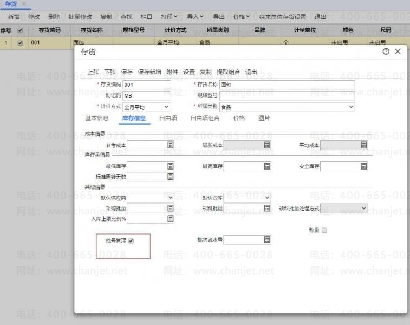
Task: Click 上张 in dialog toolbar
Action: [93, 72]
